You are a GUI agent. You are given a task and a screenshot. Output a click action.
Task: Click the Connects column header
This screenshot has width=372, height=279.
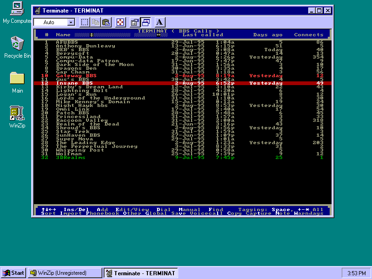[309, 35]
